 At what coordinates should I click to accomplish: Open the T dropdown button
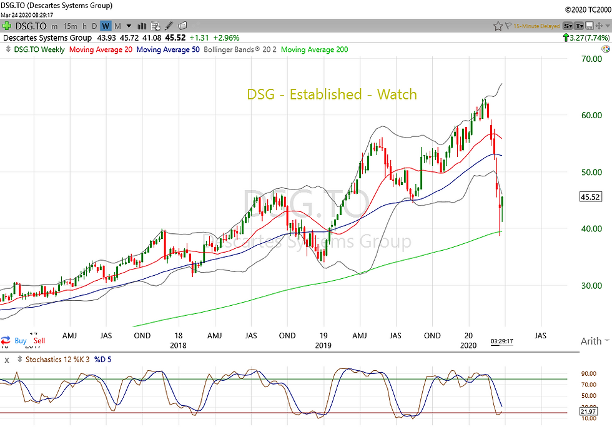click(x=580, y=26)
